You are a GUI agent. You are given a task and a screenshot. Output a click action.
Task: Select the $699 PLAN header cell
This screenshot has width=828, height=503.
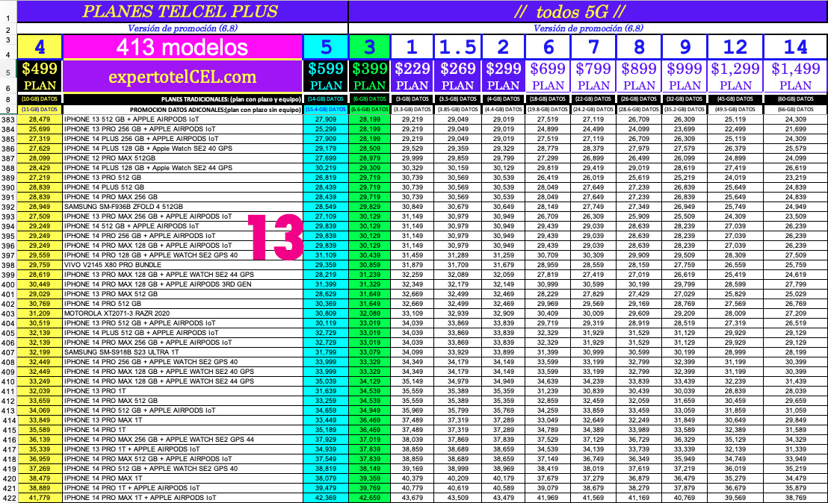[548, 77]
